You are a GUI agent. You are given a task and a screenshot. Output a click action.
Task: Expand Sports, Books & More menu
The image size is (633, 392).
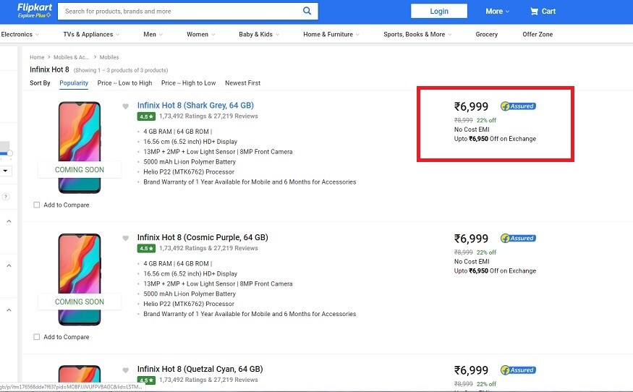(417, 34)
